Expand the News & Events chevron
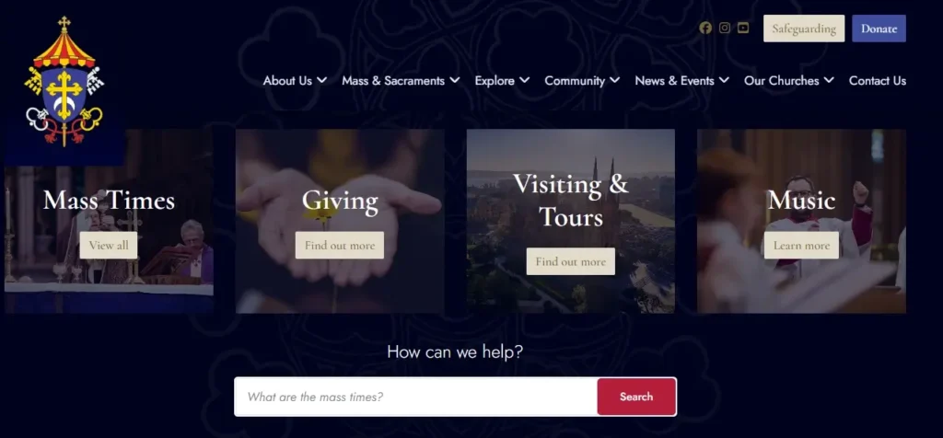Screen dimensions: 943x438 (724, 80)
